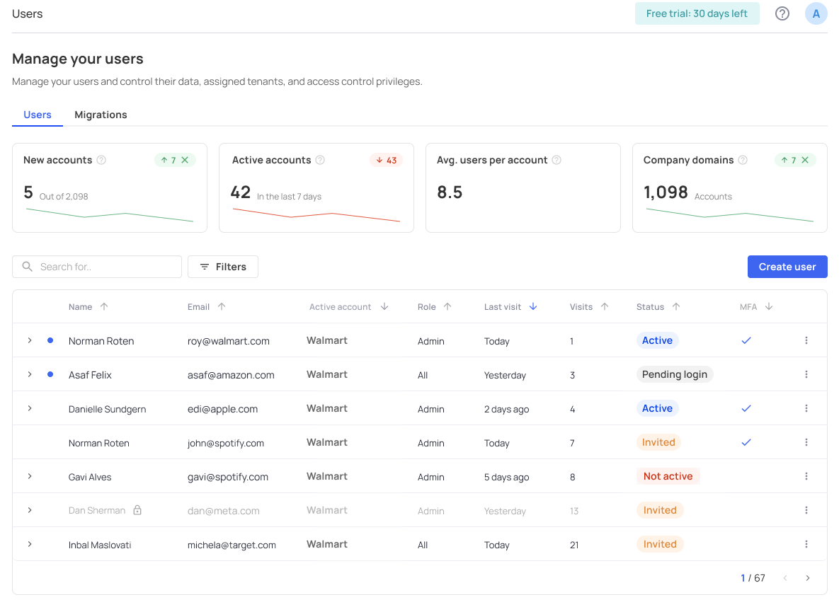
Task: Click the lock icon beside Dan Sherman
Action: (137, 510)
